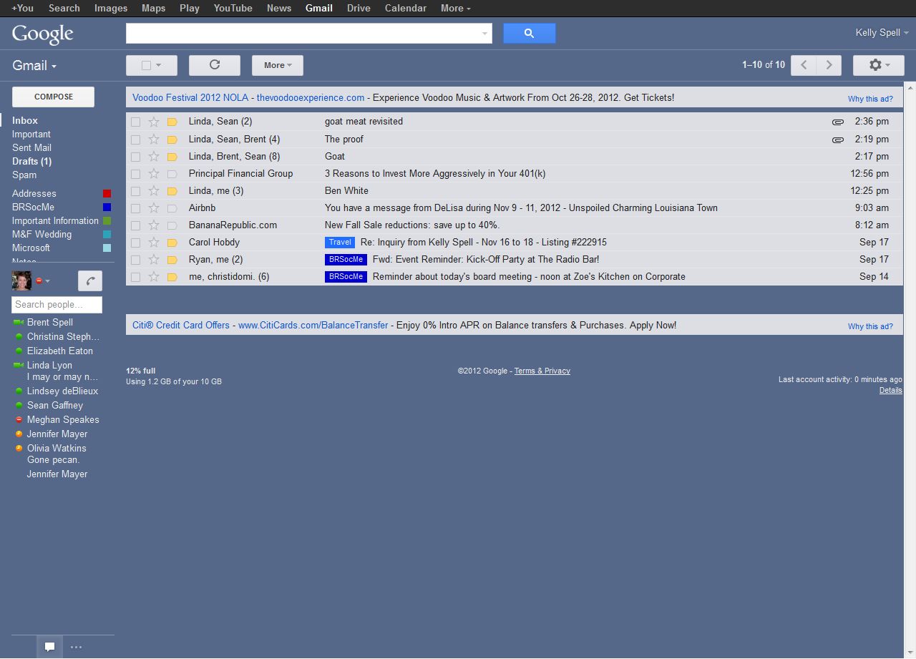Open the chat bubble icon at bottom

(50, 647)
